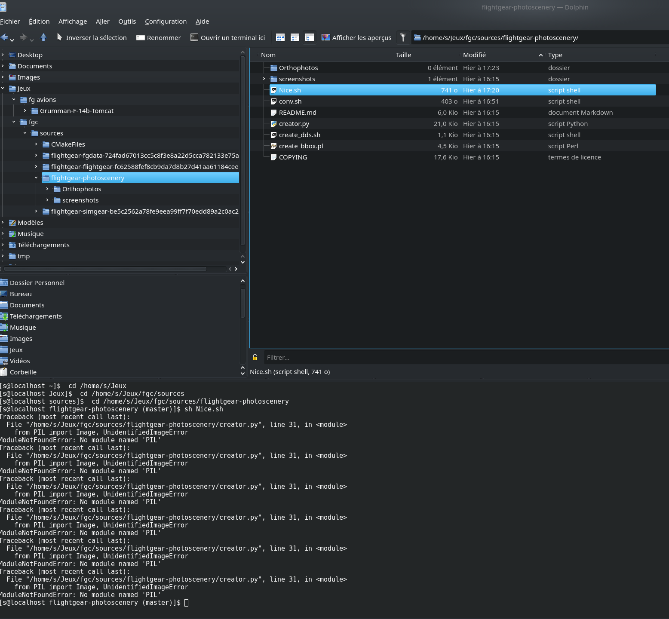The image size is (669, 619).
Task: Click the README.md document icon
Action: pyautogui.click(x=274, y=113)
